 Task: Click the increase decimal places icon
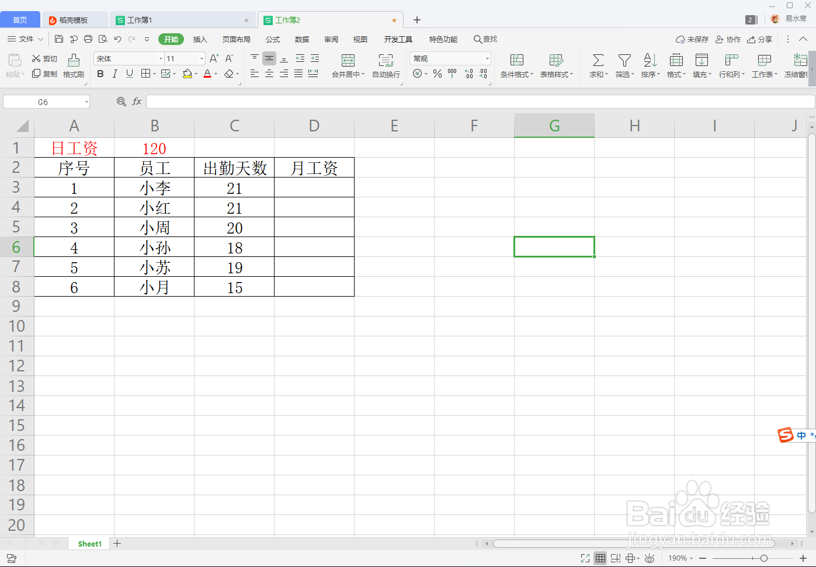[468, 74]
